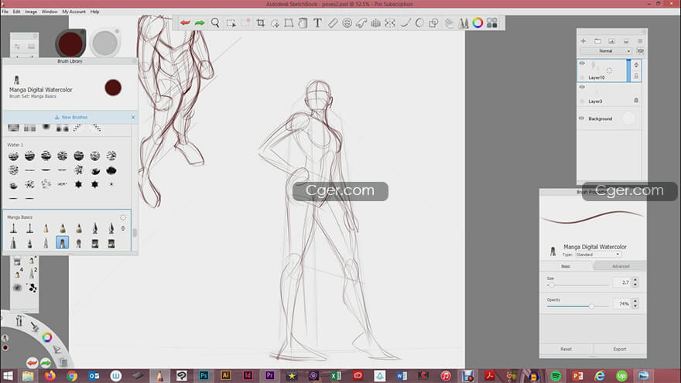681x383 pixels.
Task: Hide Layer3 using its eye icon
Action: pyautogui.click(x=582, y=87)
